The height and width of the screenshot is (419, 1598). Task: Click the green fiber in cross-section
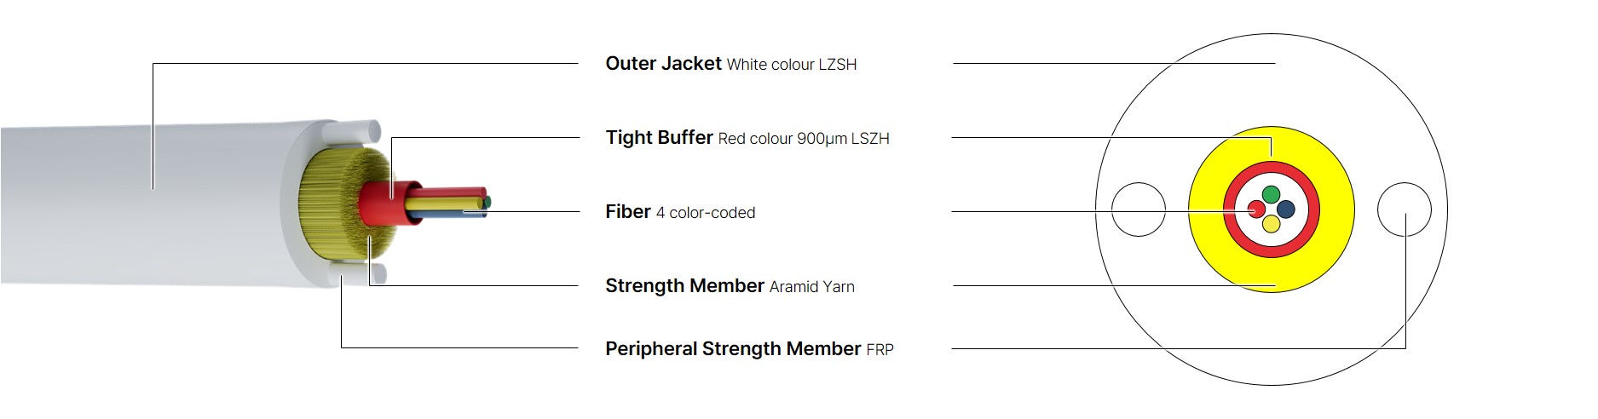(1271, 194)
